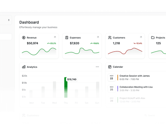
Task: Select the green Thu bar
Action: click(66, 87)
